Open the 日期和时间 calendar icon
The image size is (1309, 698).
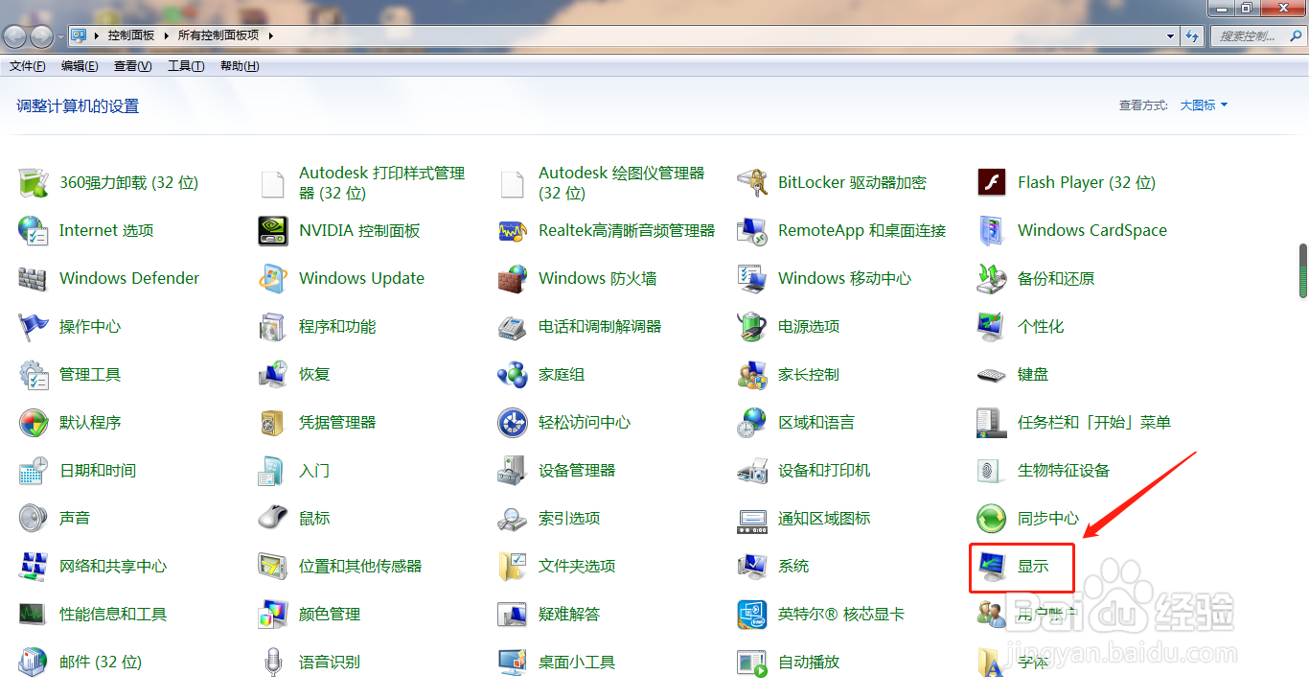(34, 470)
